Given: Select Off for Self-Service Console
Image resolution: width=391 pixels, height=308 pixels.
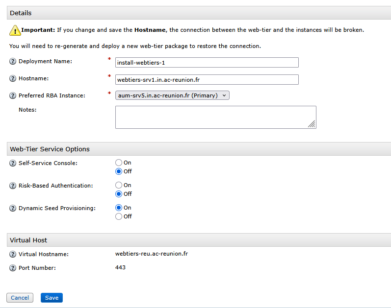Looking at the screenshot, I should click(x=119, y=171).
